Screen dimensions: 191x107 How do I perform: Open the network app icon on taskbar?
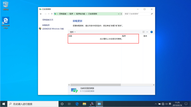pyautogui.click(x=92, y=104)
